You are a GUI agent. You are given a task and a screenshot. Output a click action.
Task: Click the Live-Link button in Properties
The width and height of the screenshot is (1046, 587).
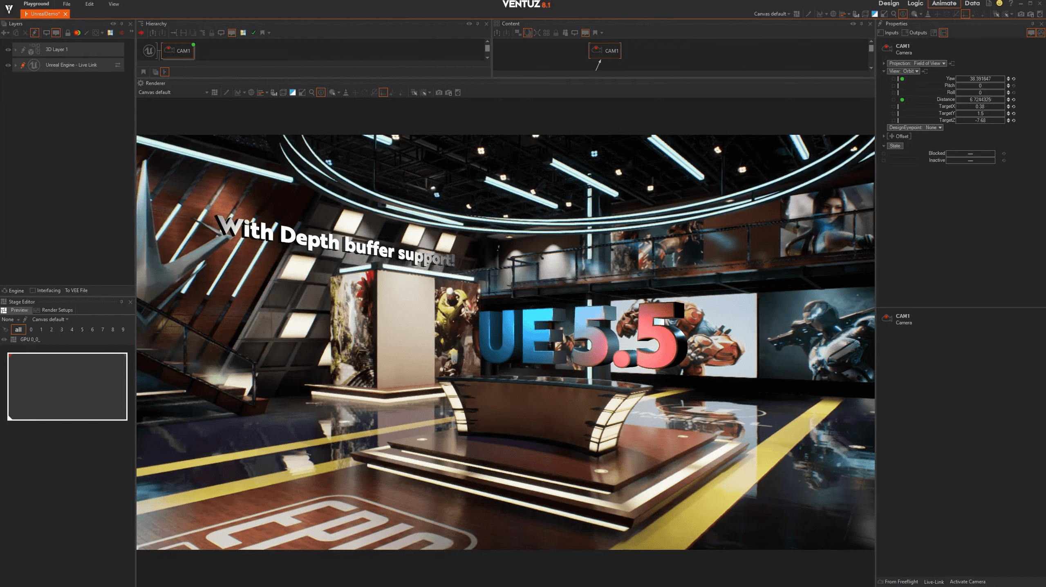[934, 582]
